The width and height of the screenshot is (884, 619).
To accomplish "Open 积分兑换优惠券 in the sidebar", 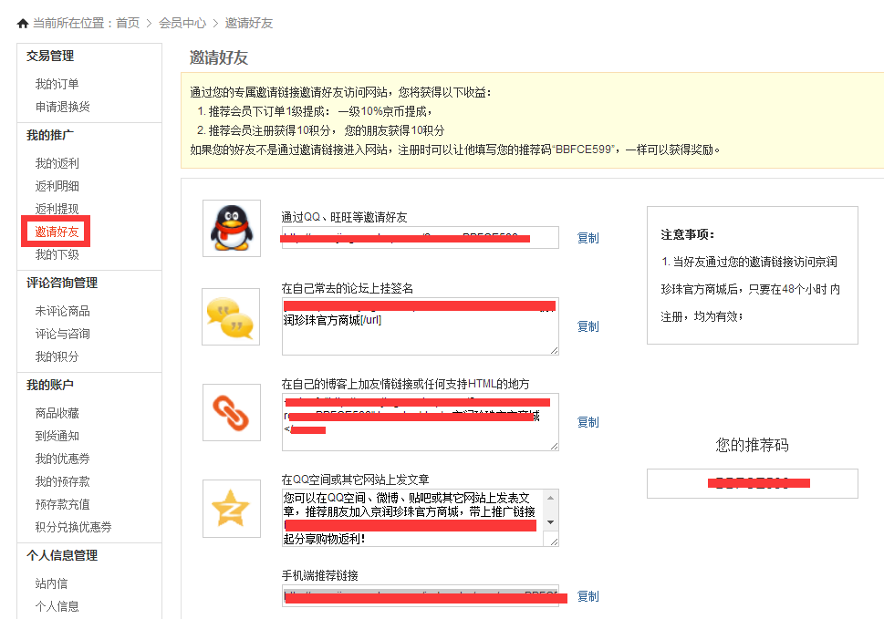I will (73, 527).
